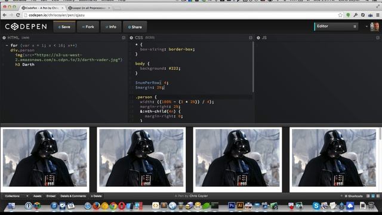
Task: Reload the codepen.io page
Action: pos(18,15)
